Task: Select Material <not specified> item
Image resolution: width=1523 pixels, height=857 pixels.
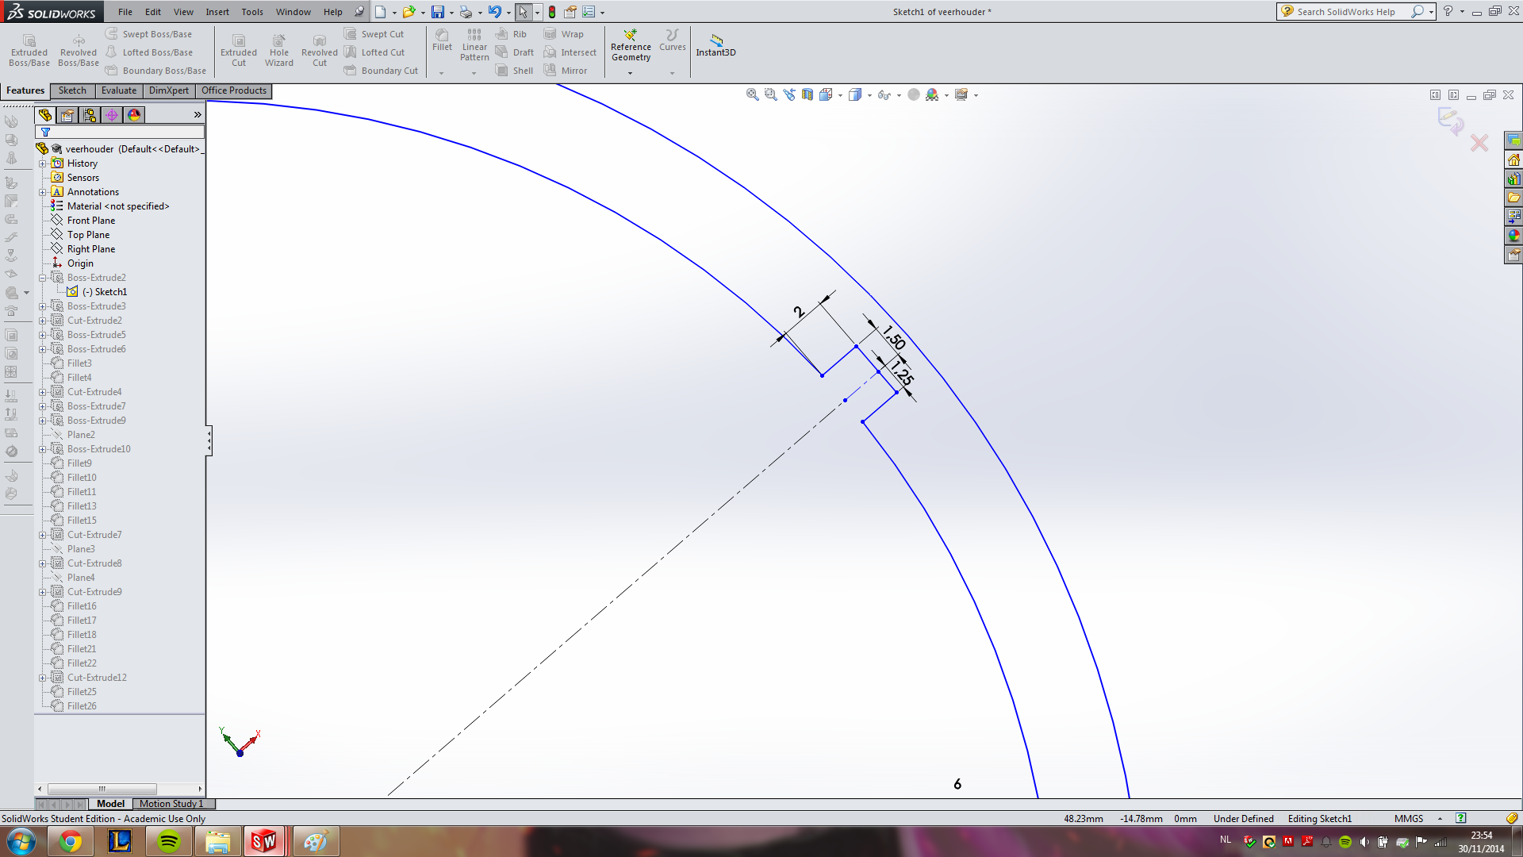Action: tap(118, 206)
